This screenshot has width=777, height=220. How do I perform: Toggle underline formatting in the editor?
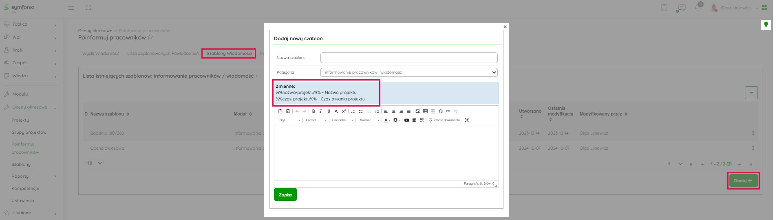point(329,111)
